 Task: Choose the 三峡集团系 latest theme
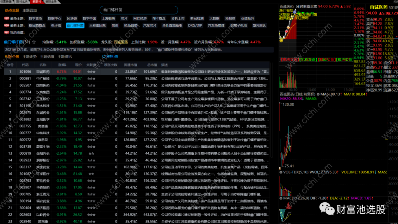[x=97, y=25]
